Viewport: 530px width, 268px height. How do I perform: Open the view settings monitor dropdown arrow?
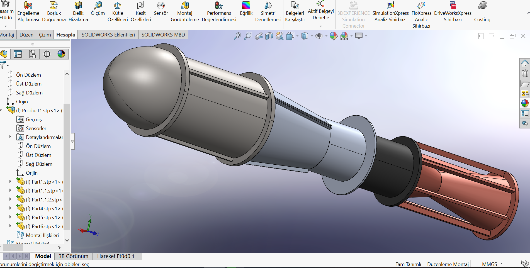click(366, 36)
